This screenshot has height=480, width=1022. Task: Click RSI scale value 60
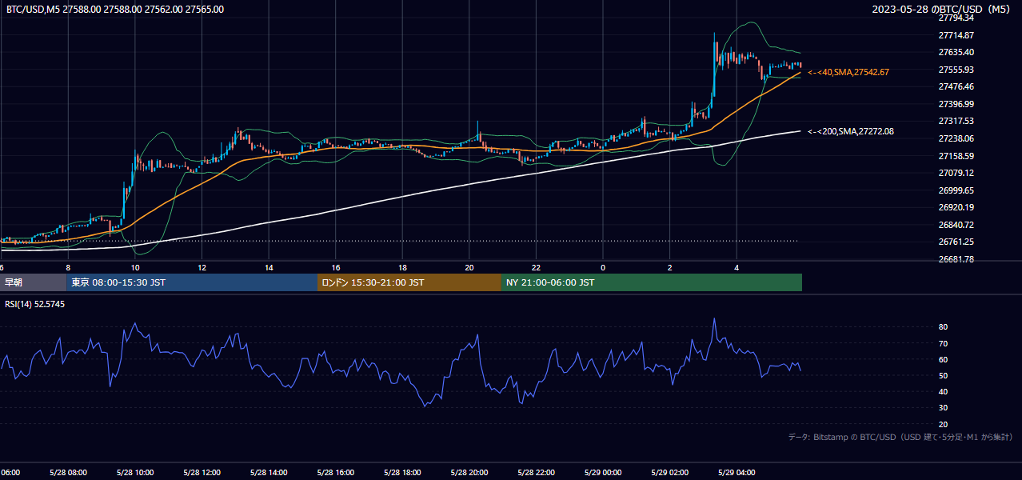[x=944, y=359]
